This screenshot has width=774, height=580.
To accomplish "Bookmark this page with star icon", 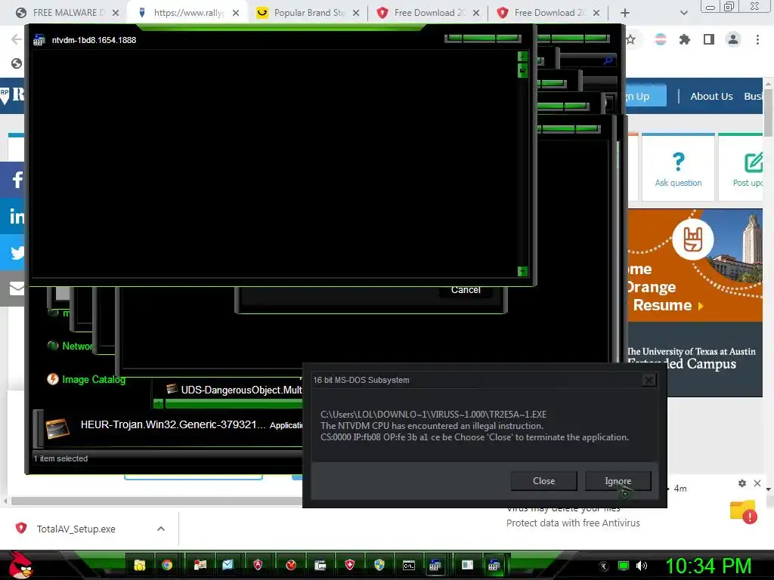I will (x=631, y=39).
